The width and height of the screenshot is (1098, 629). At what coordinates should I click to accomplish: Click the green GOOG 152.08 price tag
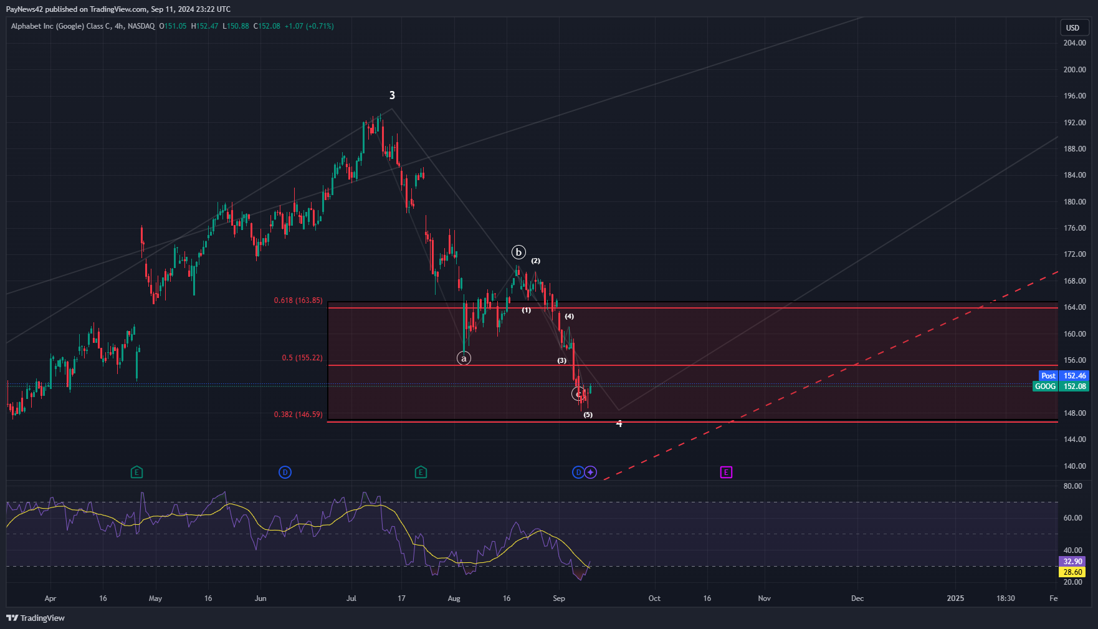[x=1061, y=386]
